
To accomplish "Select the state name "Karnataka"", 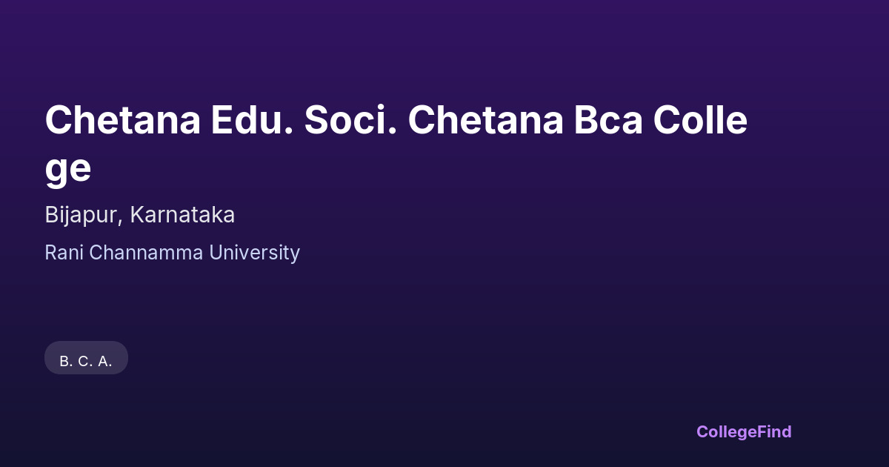I will [182, 215].
